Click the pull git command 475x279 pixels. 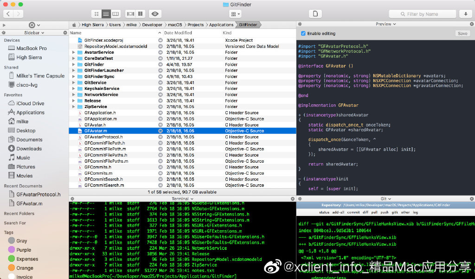pyautogui.click(x=374, y=212)
